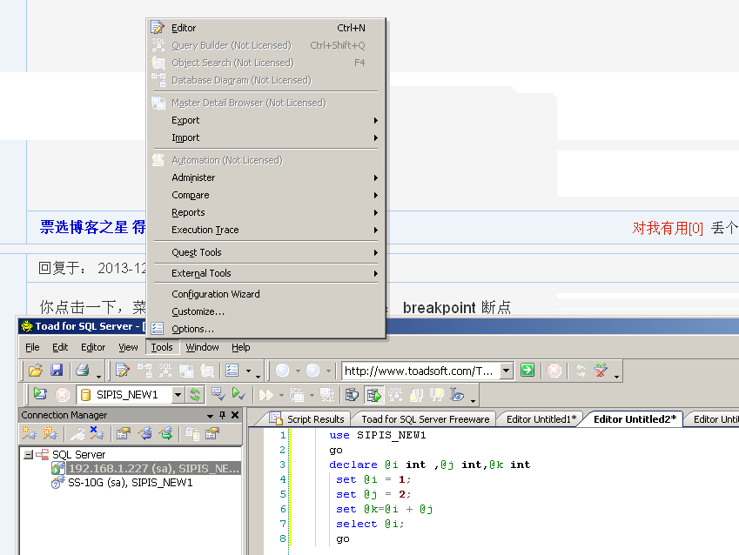739x555 pixels.
Task: Open a new Editor with the editor toolbar icon
Action: click(x=122, y=370)
